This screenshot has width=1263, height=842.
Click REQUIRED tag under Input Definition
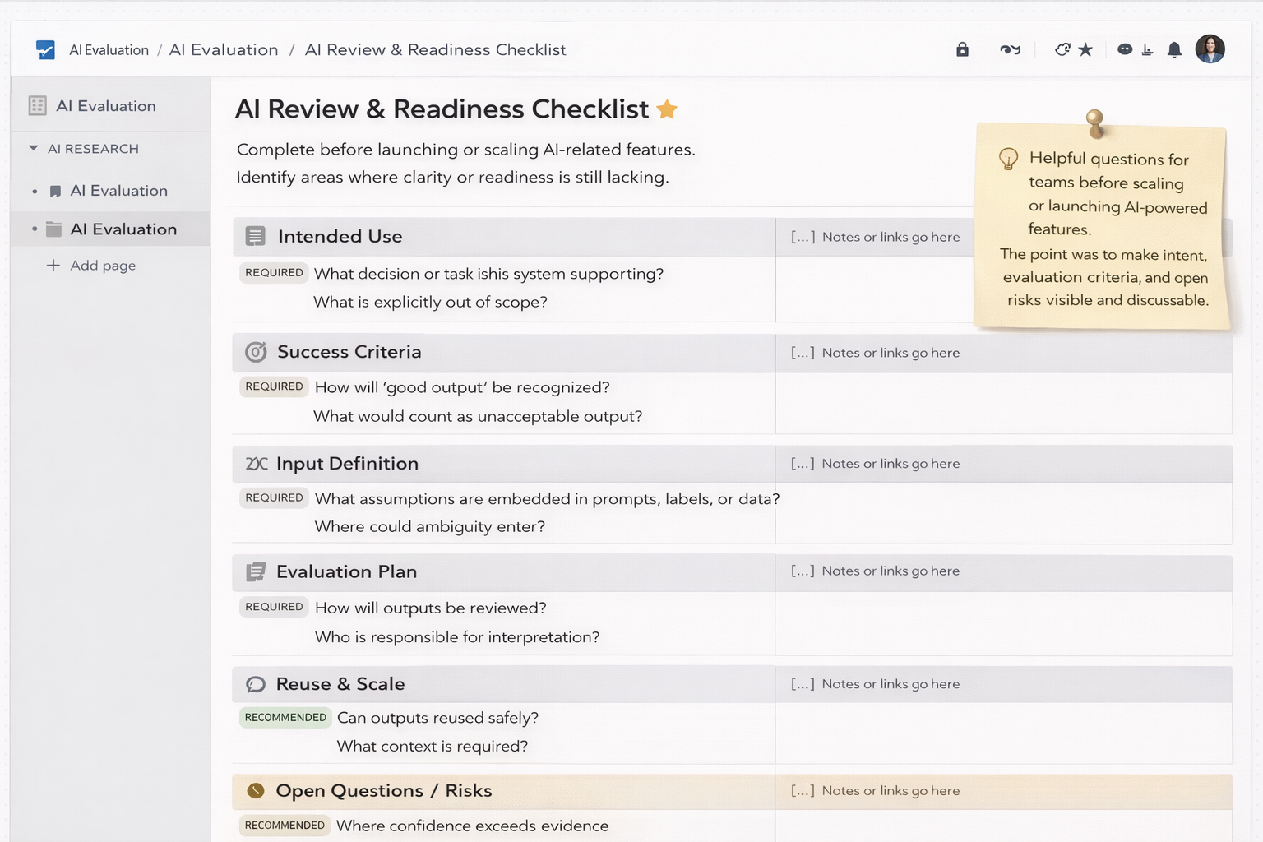[x=274, y=497]
